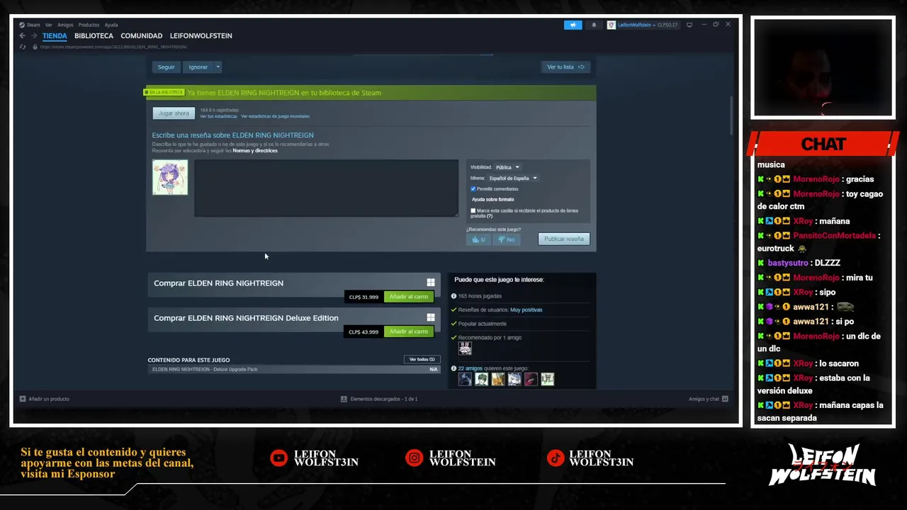
Task: Click the Ignorar button
Action: click(198, 67)
